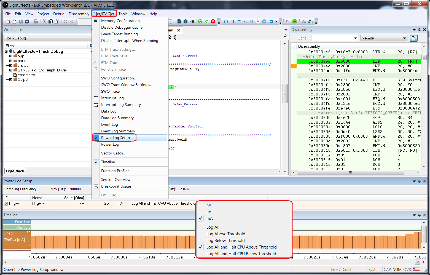Toggle the Timeline menu entry
The height and width of the screenshot is (275, 430).
(108, 162)
